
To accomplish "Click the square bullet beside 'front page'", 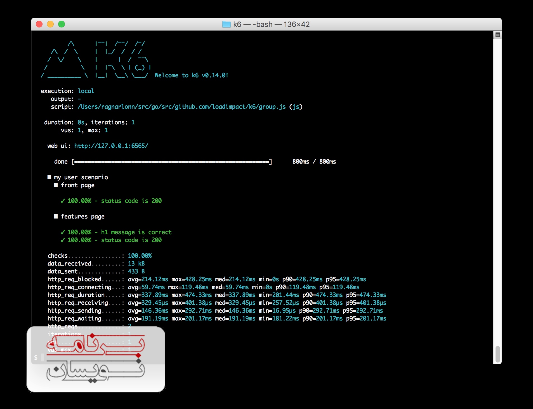I will pos(56,185).
